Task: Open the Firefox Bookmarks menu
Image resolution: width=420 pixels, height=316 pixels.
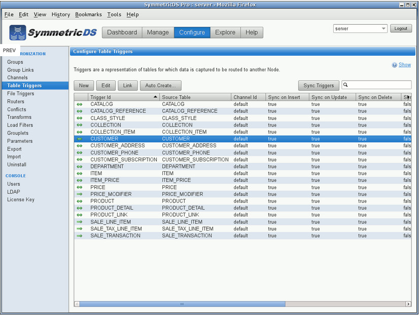Action: click(x=88, y=15)
